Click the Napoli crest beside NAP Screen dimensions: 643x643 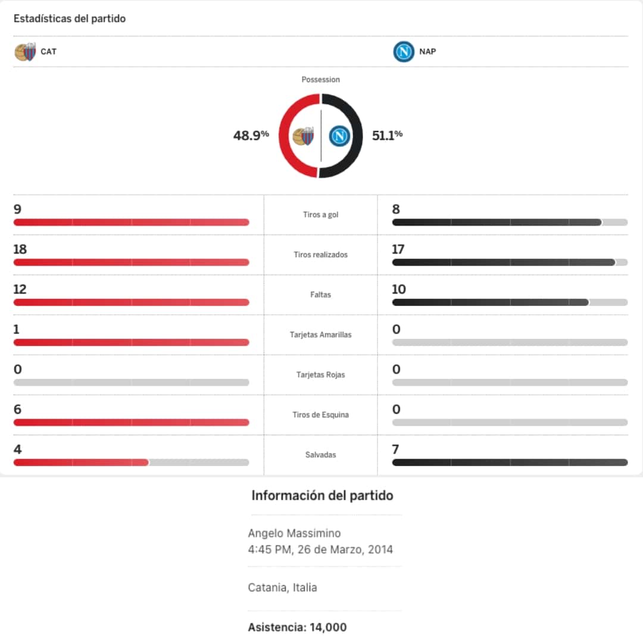[404, 52]
